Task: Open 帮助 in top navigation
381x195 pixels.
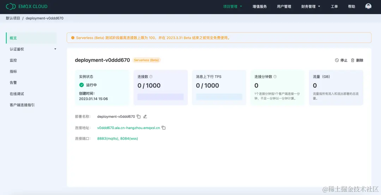Action: point(352,7)
